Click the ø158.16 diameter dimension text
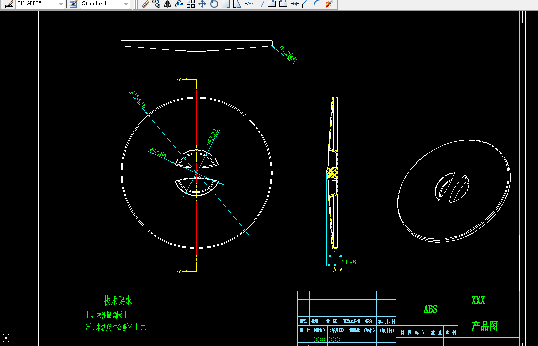The height and width of the screenshot is (346, 538). [x=139, y=100]
